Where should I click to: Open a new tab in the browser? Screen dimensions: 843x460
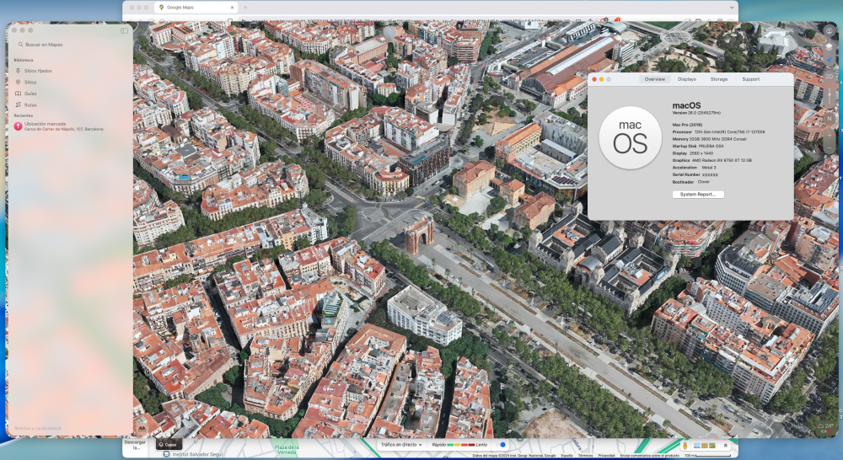[x=245, y=8]
